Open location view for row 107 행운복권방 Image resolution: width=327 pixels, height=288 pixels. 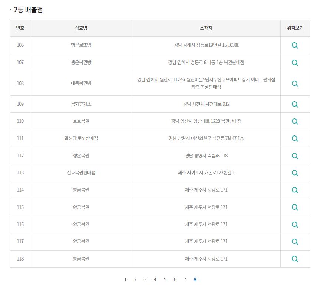click(x=295, y=63)
